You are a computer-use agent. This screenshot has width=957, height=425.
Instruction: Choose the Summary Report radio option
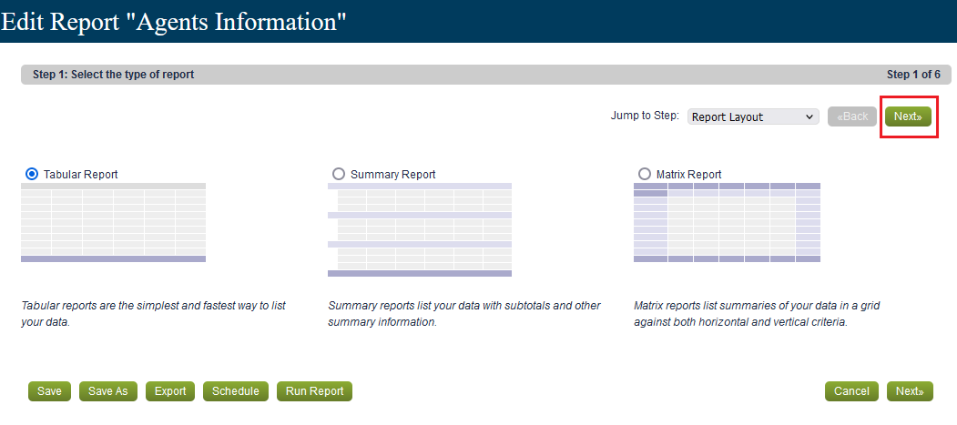339,175
